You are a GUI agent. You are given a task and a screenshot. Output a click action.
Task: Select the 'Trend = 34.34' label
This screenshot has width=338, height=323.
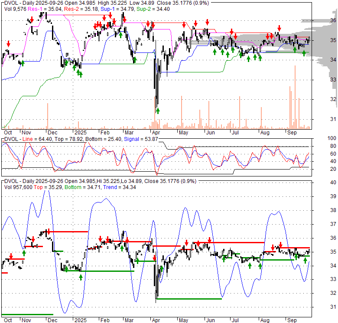tap(120, 187)
